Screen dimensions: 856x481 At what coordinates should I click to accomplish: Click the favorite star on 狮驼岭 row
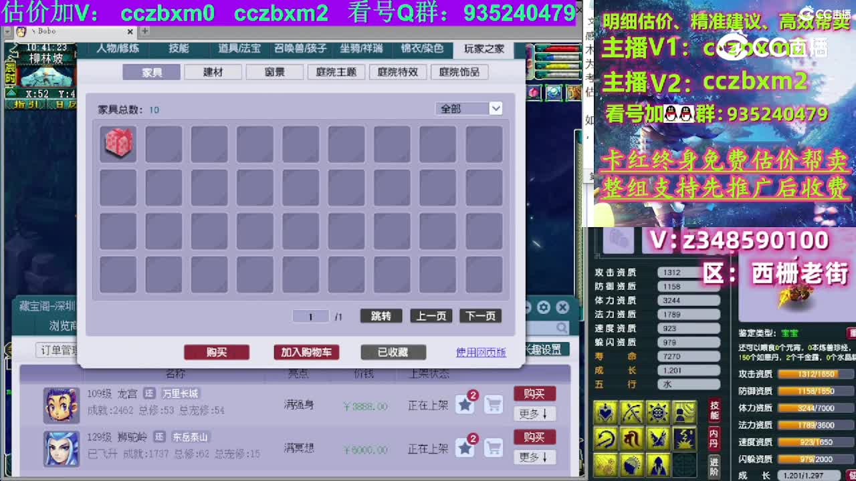point(465,448)
